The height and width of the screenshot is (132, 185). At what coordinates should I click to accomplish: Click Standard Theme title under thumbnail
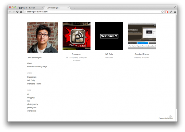pos(142,54)
